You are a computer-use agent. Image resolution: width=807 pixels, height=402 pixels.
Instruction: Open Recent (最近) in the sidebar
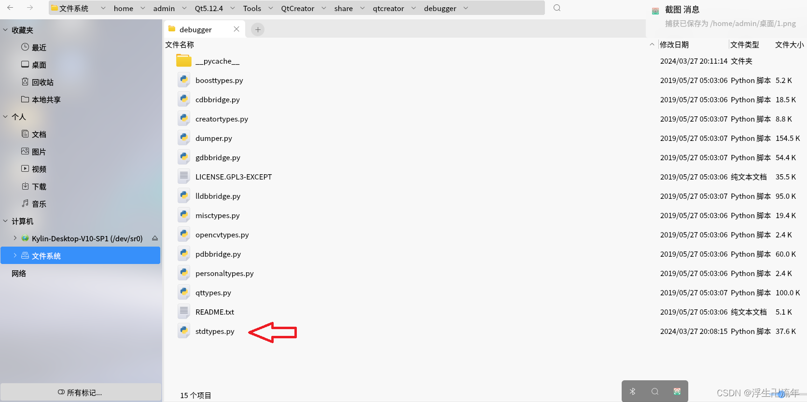point(34,47)
